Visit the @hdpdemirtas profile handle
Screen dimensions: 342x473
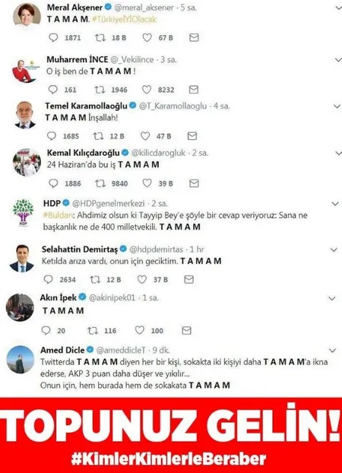[x=157, y=249]
